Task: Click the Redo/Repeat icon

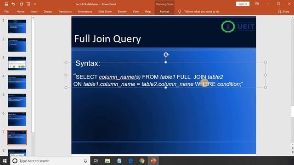Action: pos(22,4)
